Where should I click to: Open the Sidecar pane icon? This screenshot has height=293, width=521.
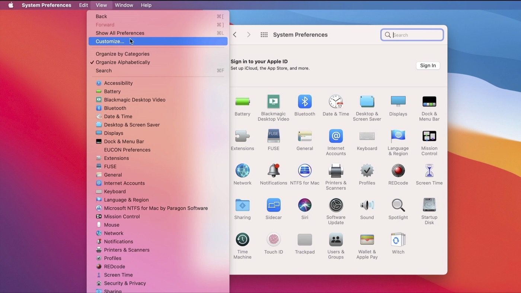(x=274, y=205)
